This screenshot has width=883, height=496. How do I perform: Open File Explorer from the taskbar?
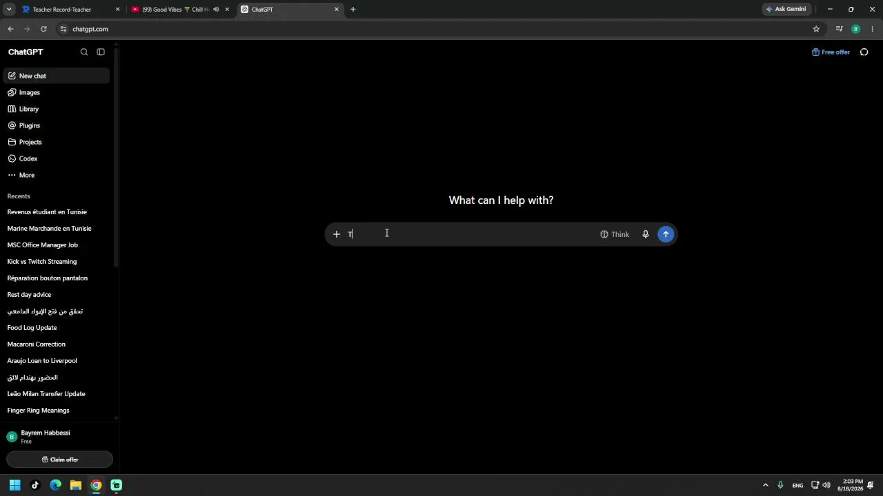(76, 485)
